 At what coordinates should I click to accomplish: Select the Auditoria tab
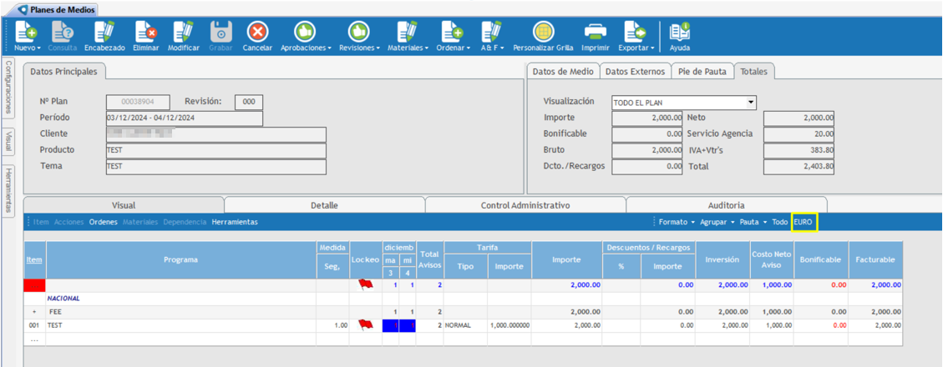coord(725,205)
